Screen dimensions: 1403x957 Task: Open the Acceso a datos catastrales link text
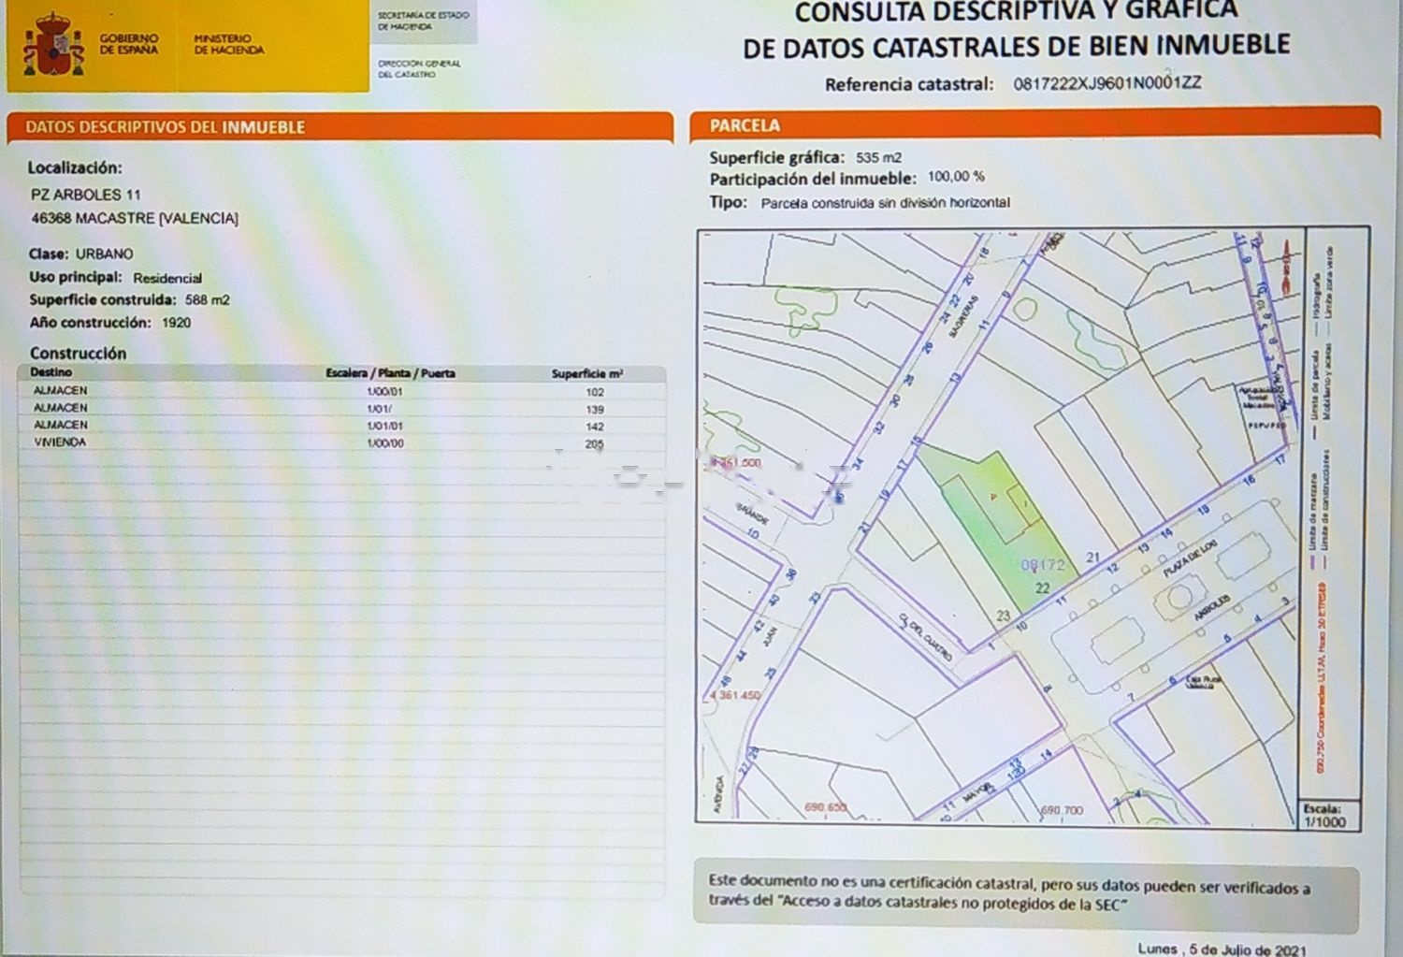tap(954, 904)
